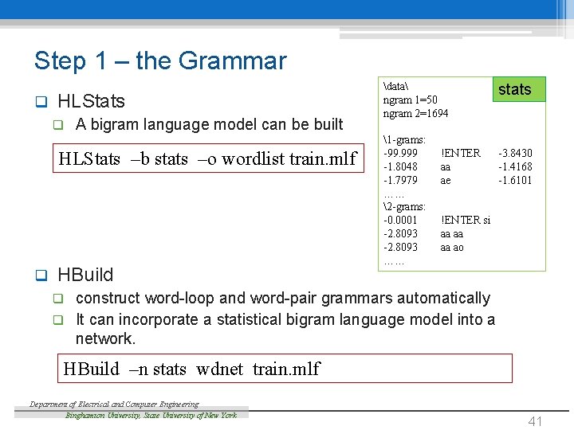Click the slide number 41
This screenshot has height=430, width=574.
tap(535, 421)
